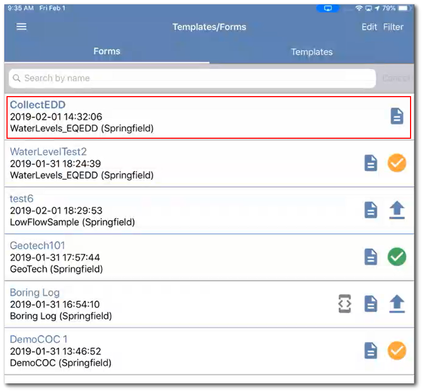The image size is (423, 392).
Task: Open document icon for Geotech101 form
Action: click(x=371, y=256)
